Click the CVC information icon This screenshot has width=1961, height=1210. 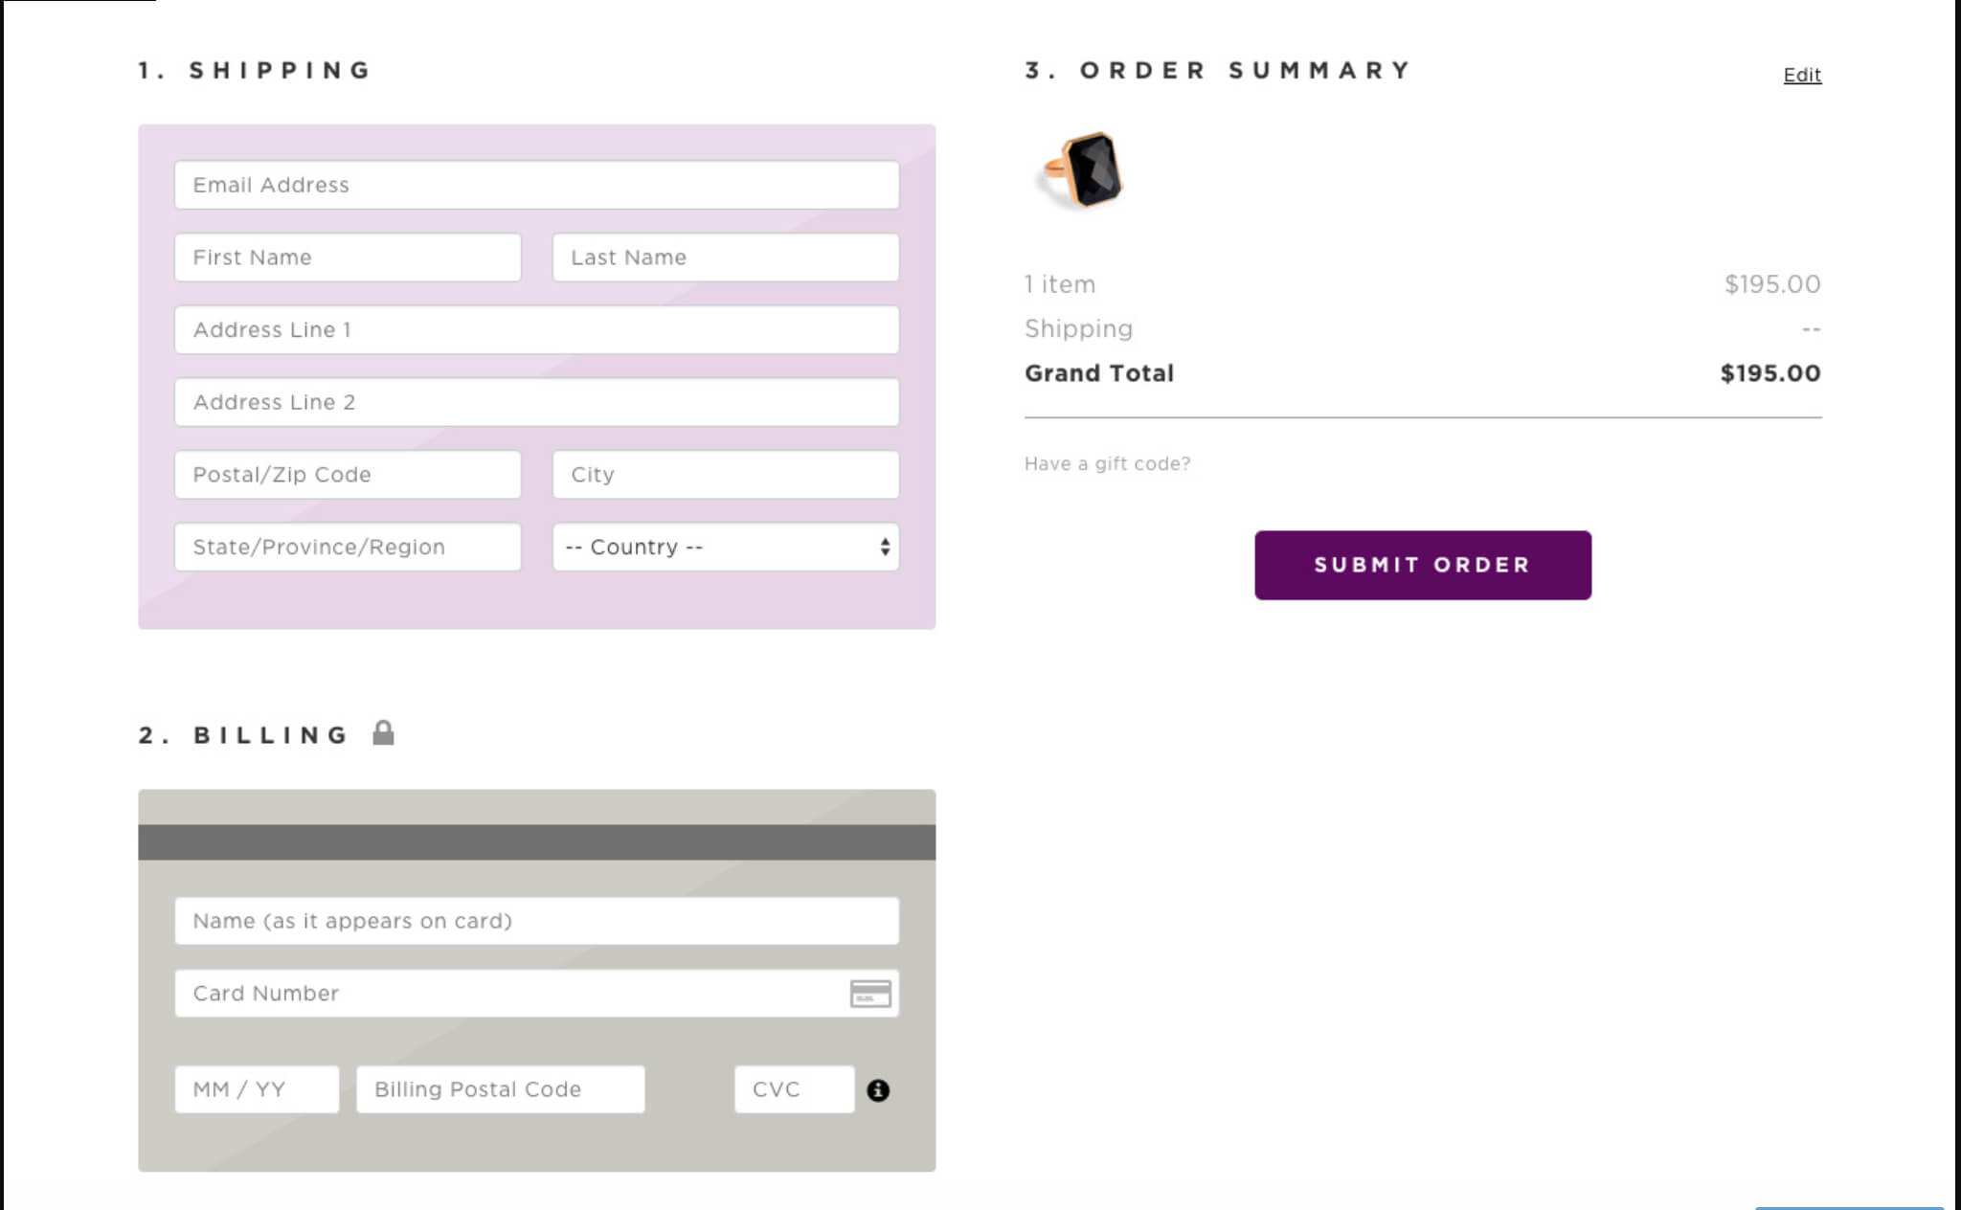[x=879, y=1089]
